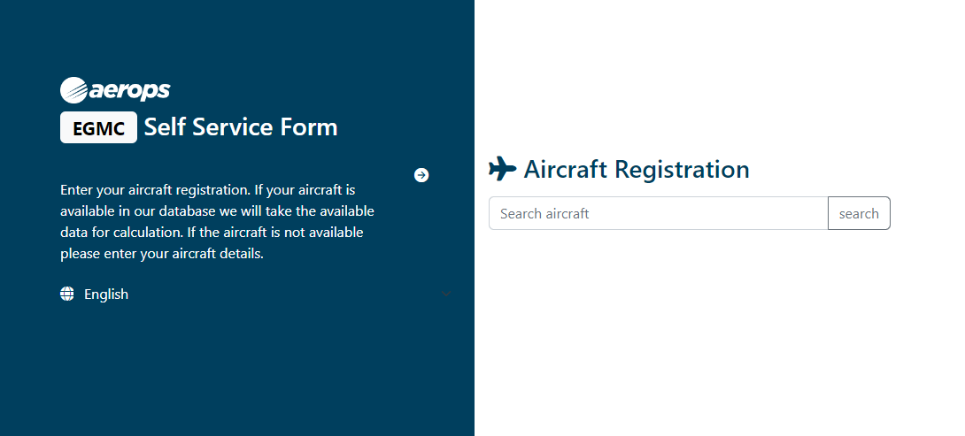965x436 pixels.
Task: Click the white arrow circle icon
Action: coord(421,175)
